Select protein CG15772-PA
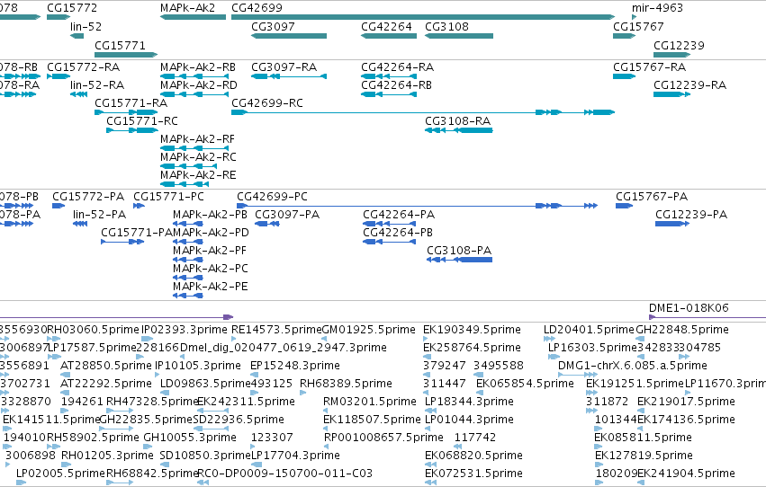766x487 pixels. coord(59,206)
